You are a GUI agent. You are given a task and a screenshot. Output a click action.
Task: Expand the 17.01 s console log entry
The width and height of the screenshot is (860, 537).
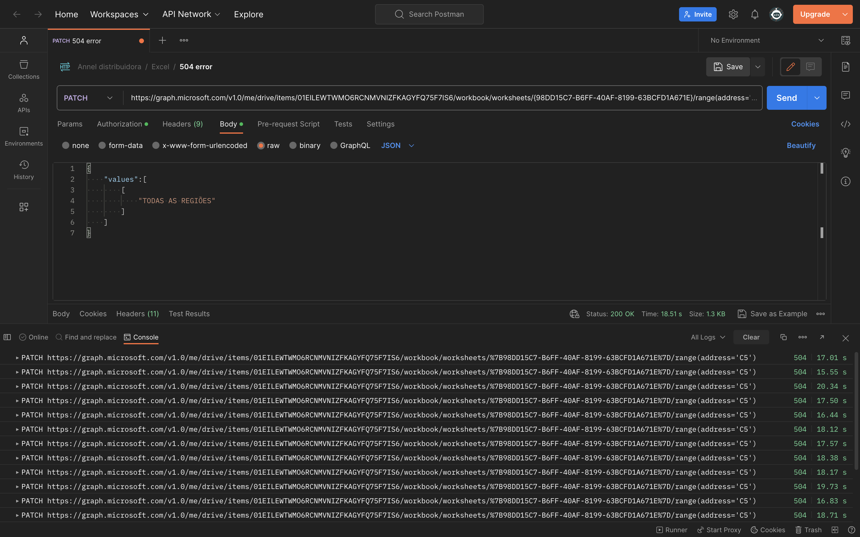[x=17, y=358]
